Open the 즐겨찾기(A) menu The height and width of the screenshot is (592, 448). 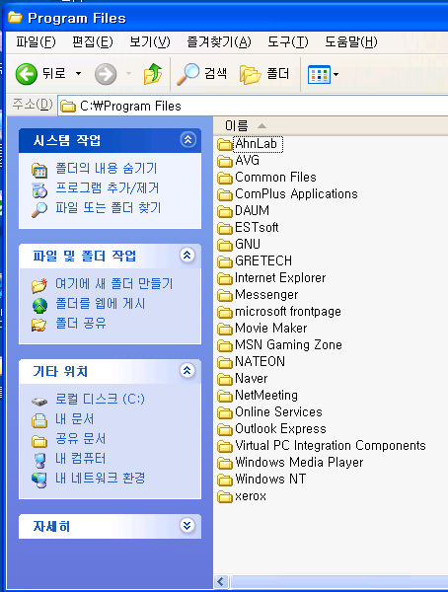pos(219,41)
